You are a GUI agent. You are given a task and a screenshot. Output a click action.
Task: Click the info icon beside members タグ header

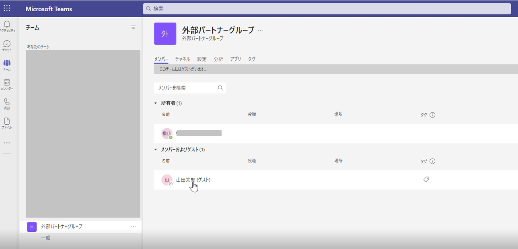432,161
